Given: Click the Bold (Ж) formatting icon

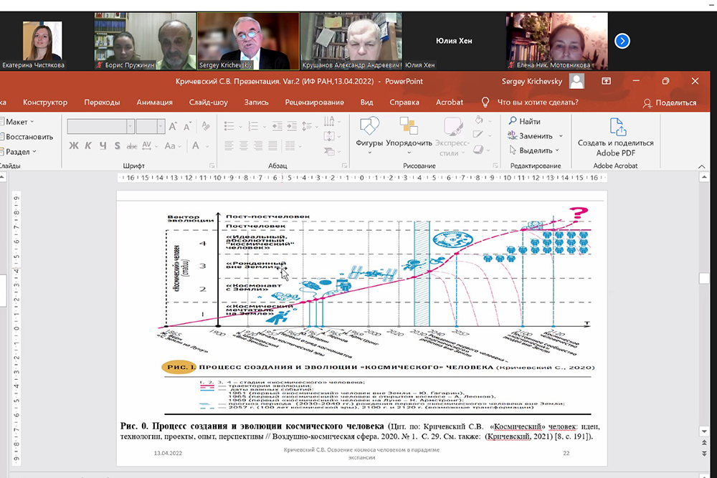Looking at the screenshot, I should pos(73,146).
